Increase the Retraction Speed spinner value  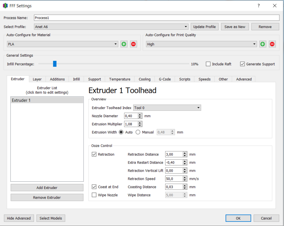click(184, 177)
